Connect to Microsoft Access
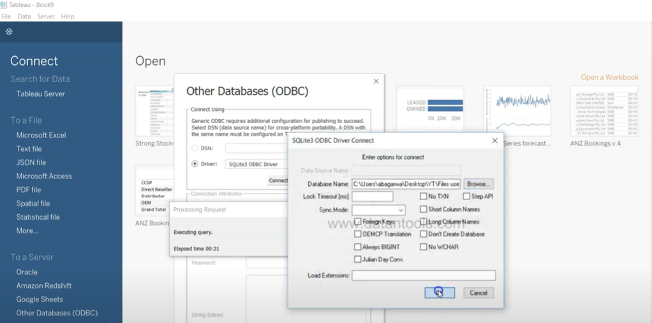This screenshot has width=652, height=323. (44, 176)
